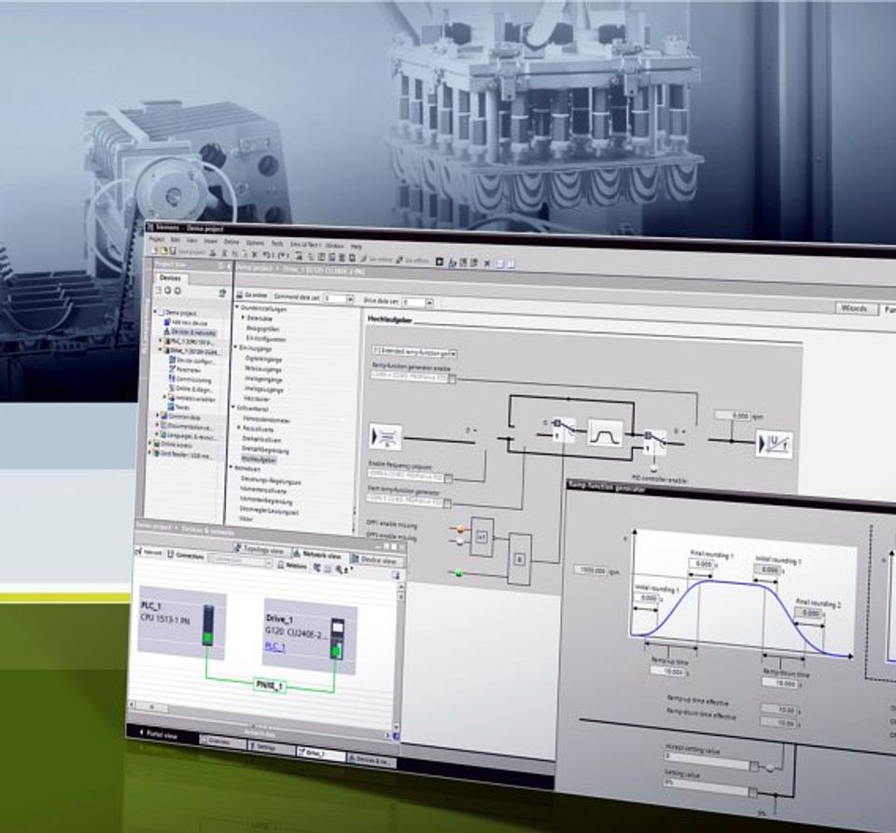Click the ramp-function generator block icon

point(605,432)
